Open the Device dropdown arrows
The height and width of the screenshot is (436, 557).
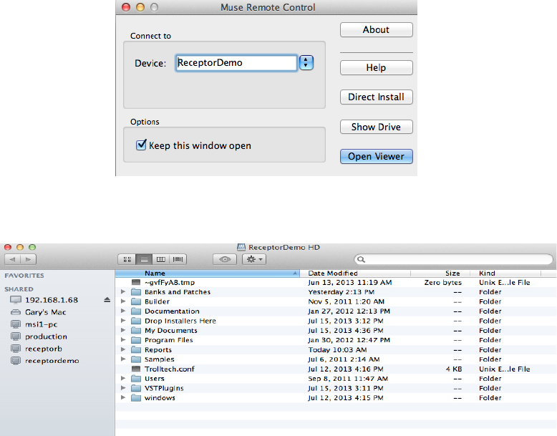(x=306, y=63)
